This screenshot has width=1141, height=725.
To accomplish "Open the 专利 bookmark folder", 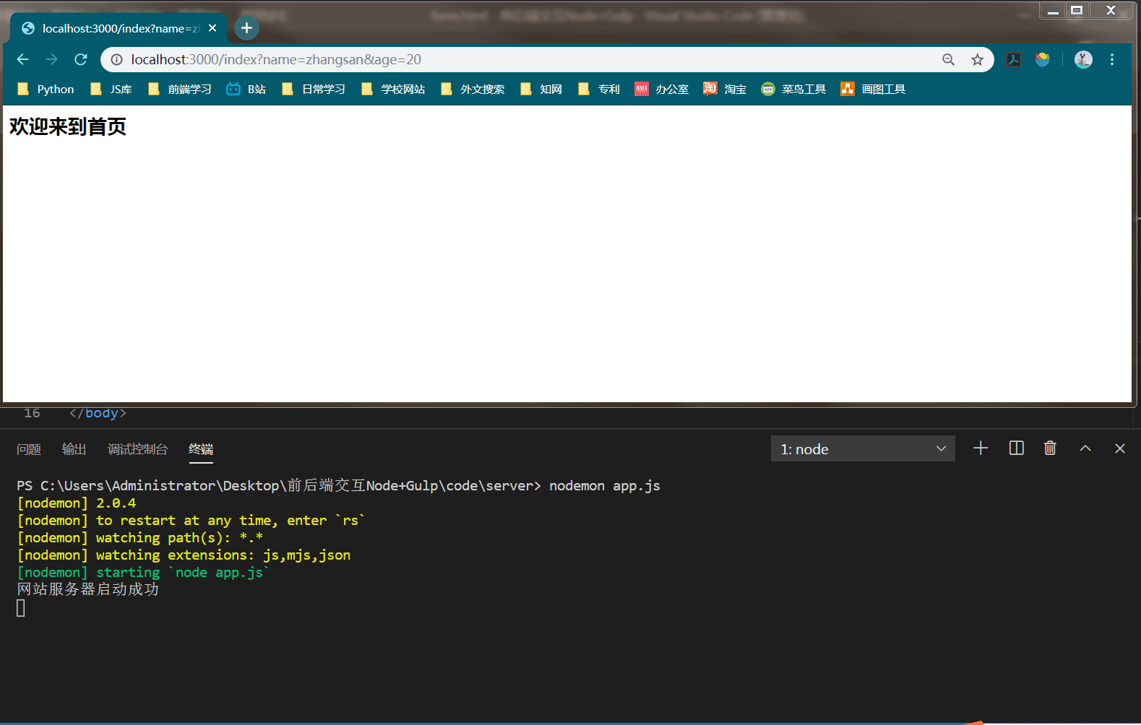I will 599,89.
